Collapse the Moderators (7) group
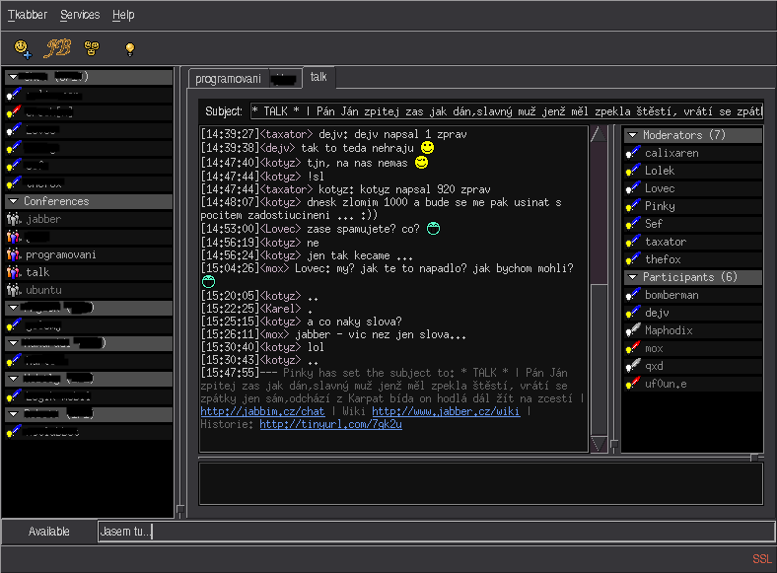This screenshot has width=777, height=573. click(x=632, y=135)
